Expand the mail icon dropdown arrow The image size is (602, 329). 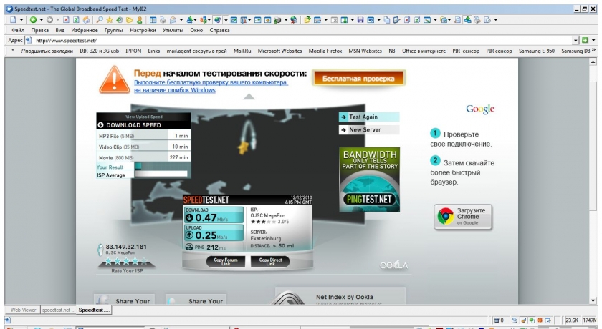click(x=181, y=20)
